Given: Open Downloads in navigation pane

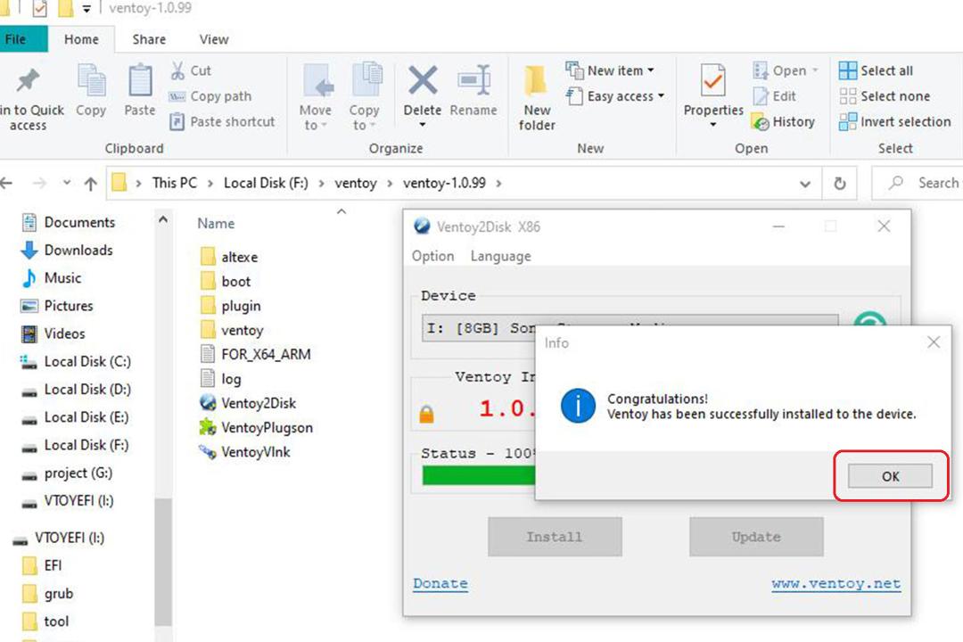Looking at the screenshot, I should [67, 250].
